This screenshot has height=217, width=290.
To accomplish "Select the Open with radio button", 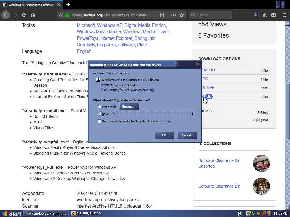I will pyautogui.click(x=99, y=107).
